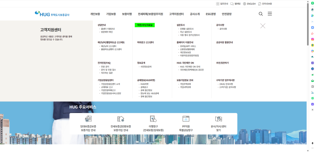316x152 pixels.
Task: Click the PF지원 특별상담창구 window icon
Action: 186,119
